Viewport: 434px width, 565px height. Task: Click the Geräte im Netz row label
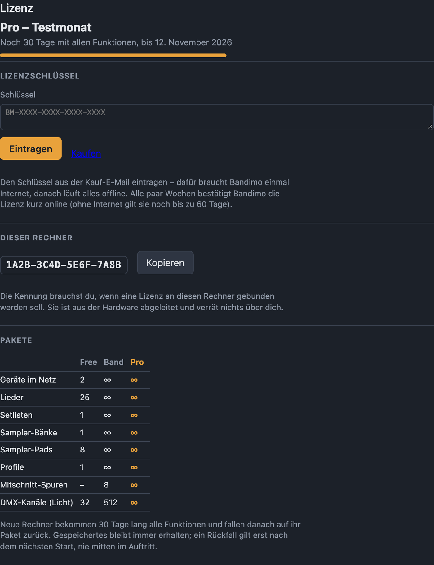(28, 380)
